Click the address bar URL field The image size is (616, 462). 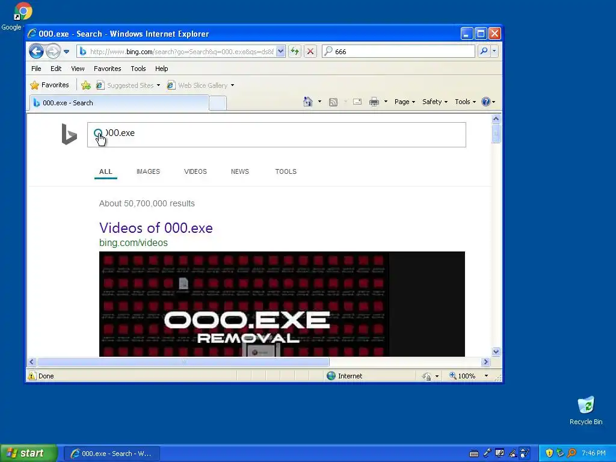point(176,52)
